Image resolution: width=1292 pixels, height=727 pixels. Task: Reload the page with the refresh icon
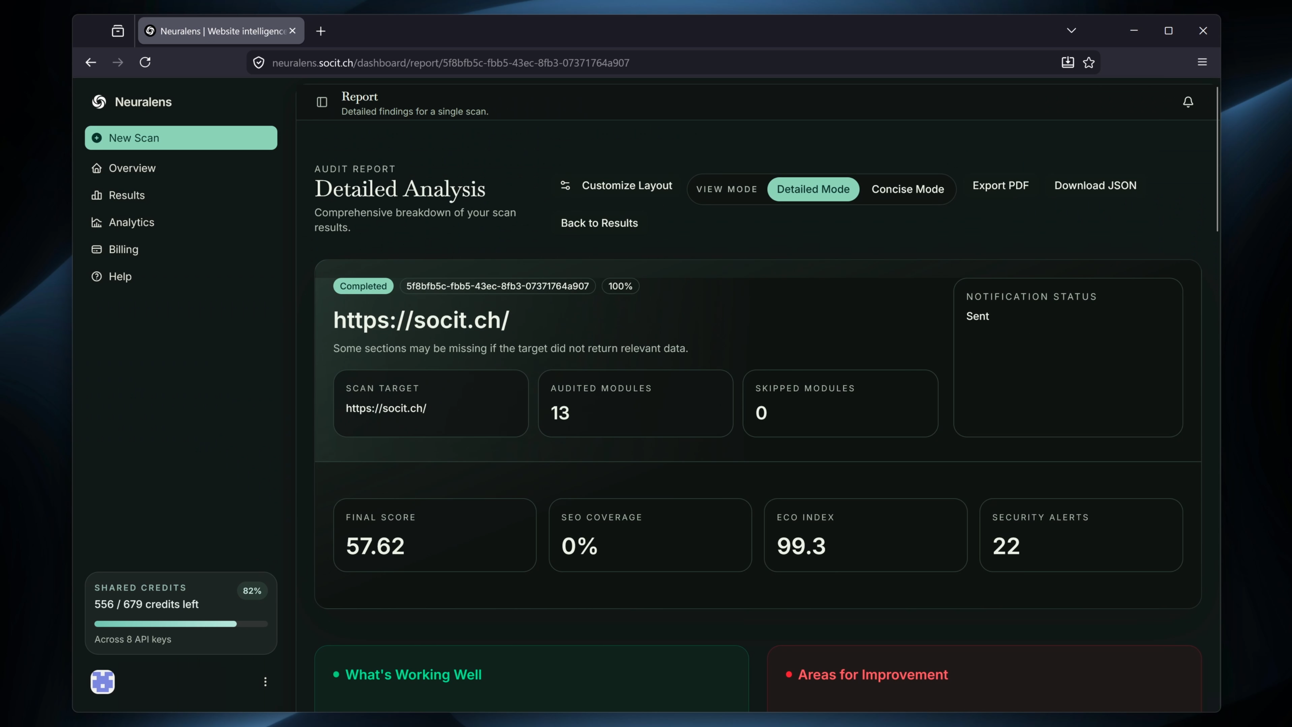click(146, 62)
